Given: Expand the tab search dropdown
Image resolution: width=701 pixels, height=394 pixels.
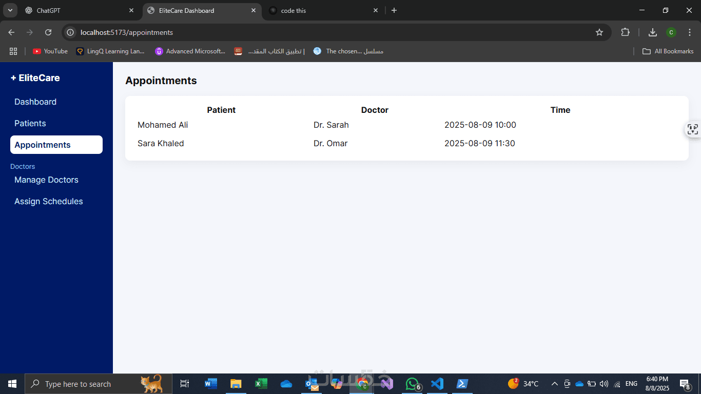Looking at the screenshot, I should [10, 10].
